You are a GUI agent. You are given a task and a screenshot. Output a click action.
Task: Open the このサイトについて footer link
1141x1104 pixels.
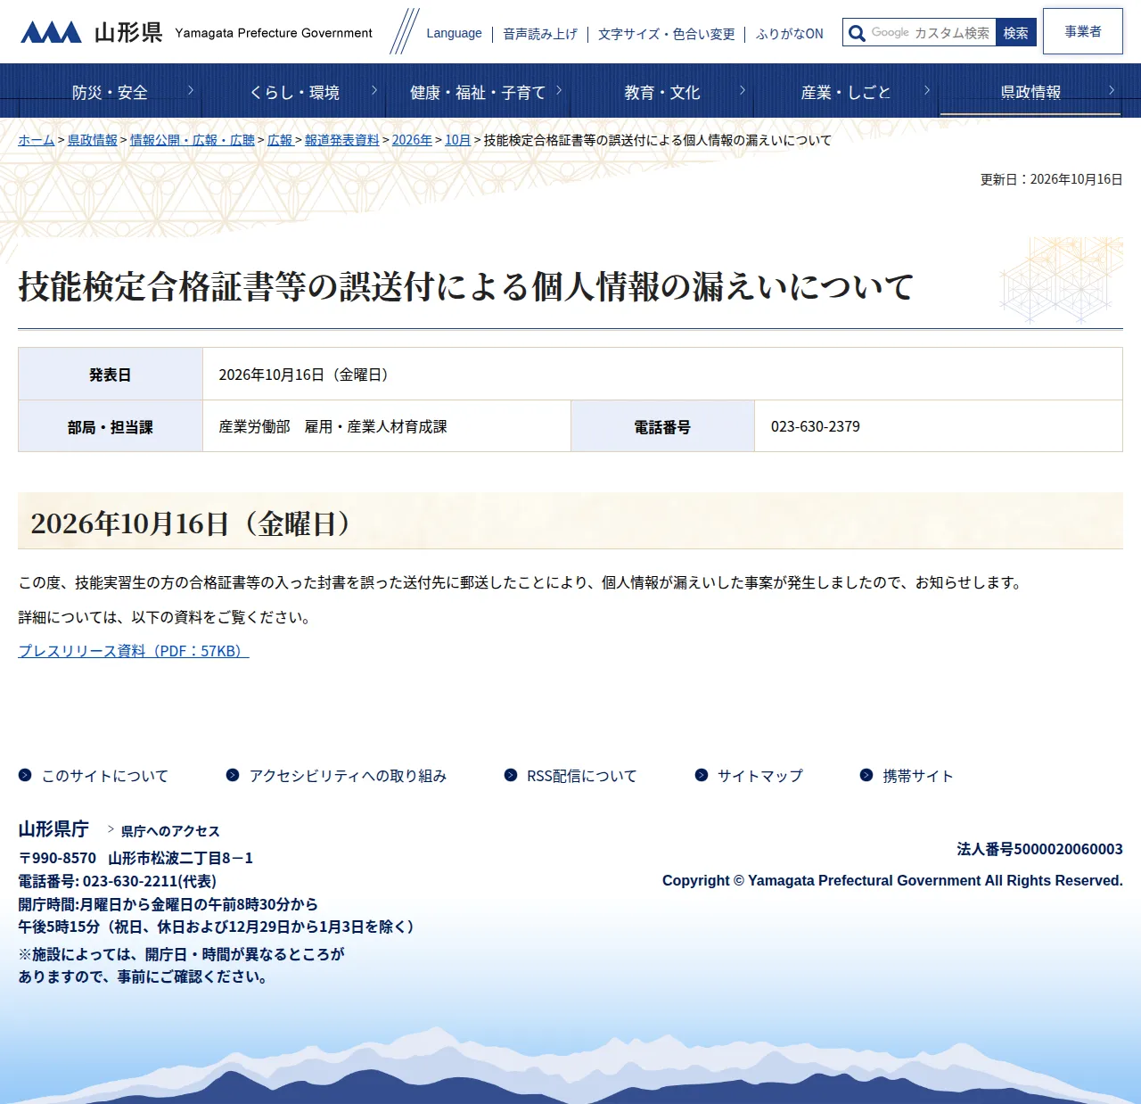105,776
